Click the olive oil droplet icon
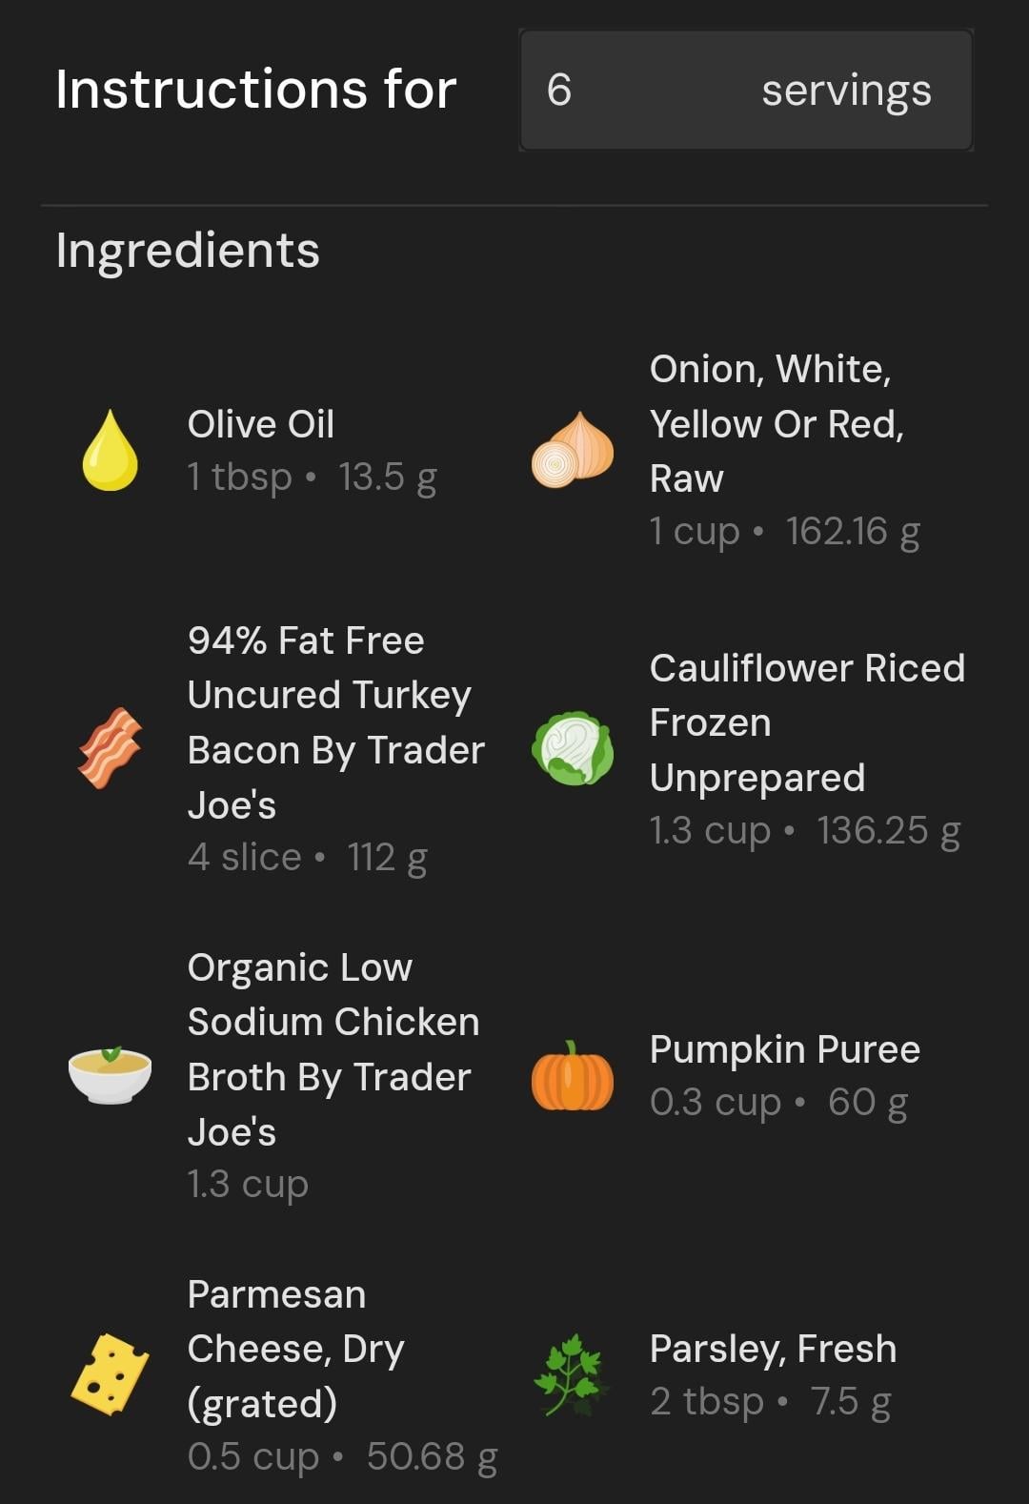This screenshot has width=1029, height=1504. point(110,450)
